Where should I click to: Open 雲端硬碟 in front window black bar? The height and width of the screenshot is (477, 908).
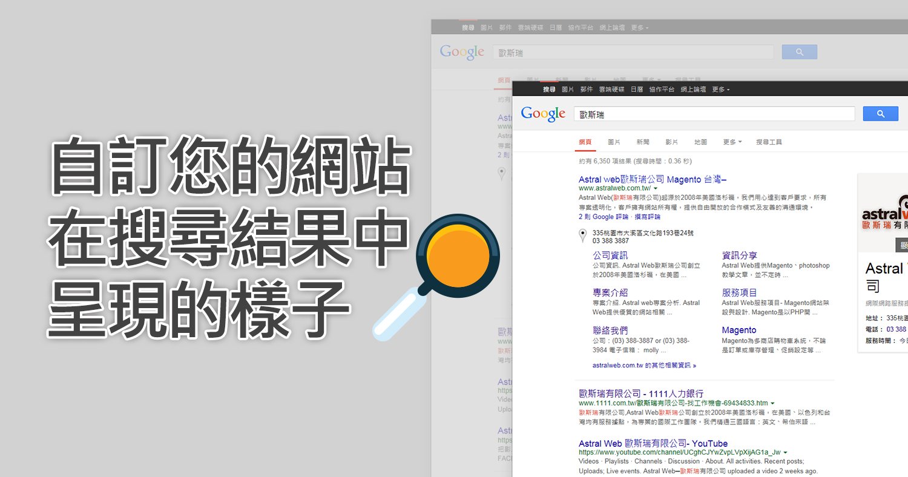click(611, 90)
